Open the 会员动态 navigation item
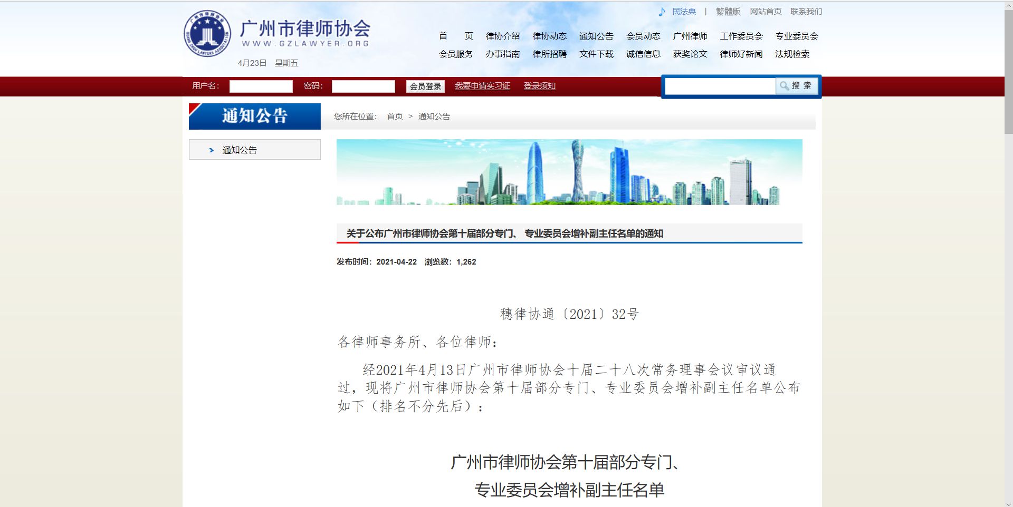1013x507 pixels. pyautogui.click(x=643, y=36)
